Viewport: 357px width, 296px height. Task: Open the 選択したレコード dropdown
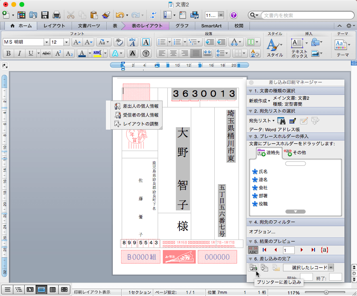click(x=331, y=267)
